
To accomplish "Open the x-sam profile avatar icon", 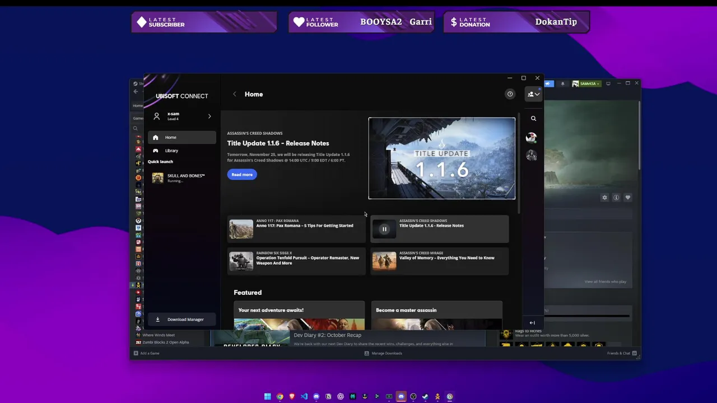I will click(x=157, y=116).
